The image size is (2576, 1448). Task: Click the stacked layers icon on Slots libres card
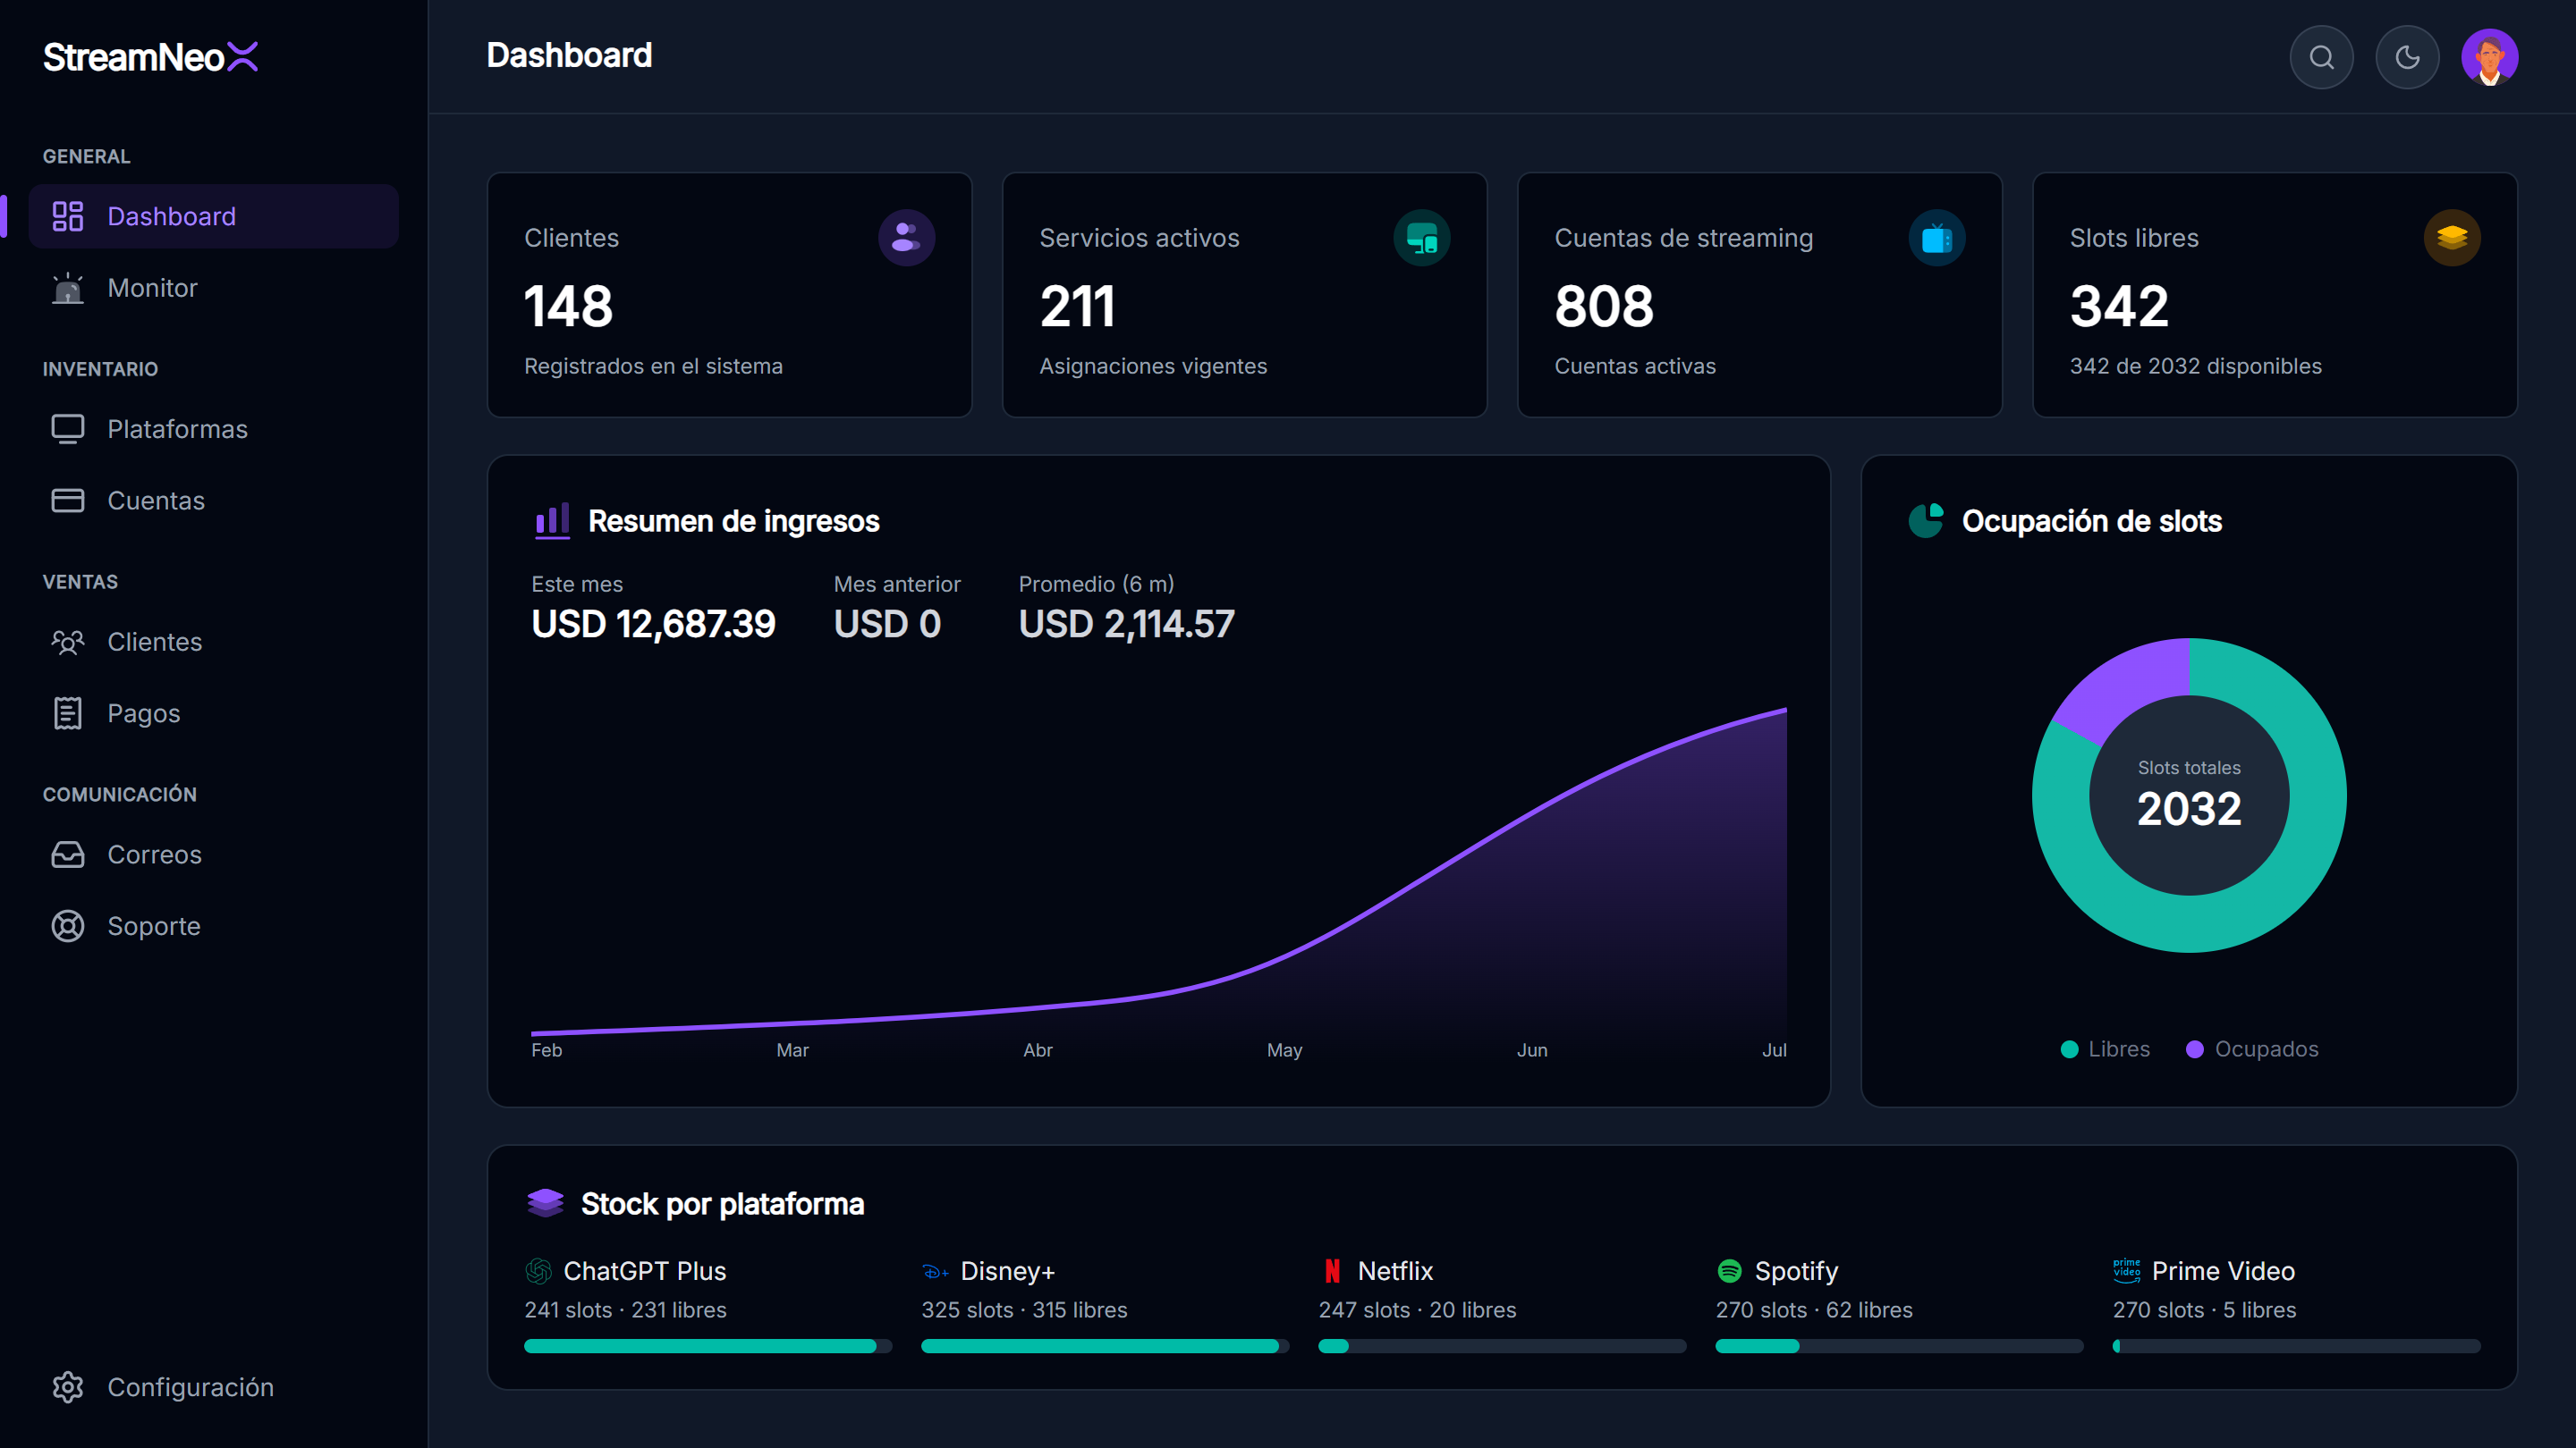coord(2451,238)
